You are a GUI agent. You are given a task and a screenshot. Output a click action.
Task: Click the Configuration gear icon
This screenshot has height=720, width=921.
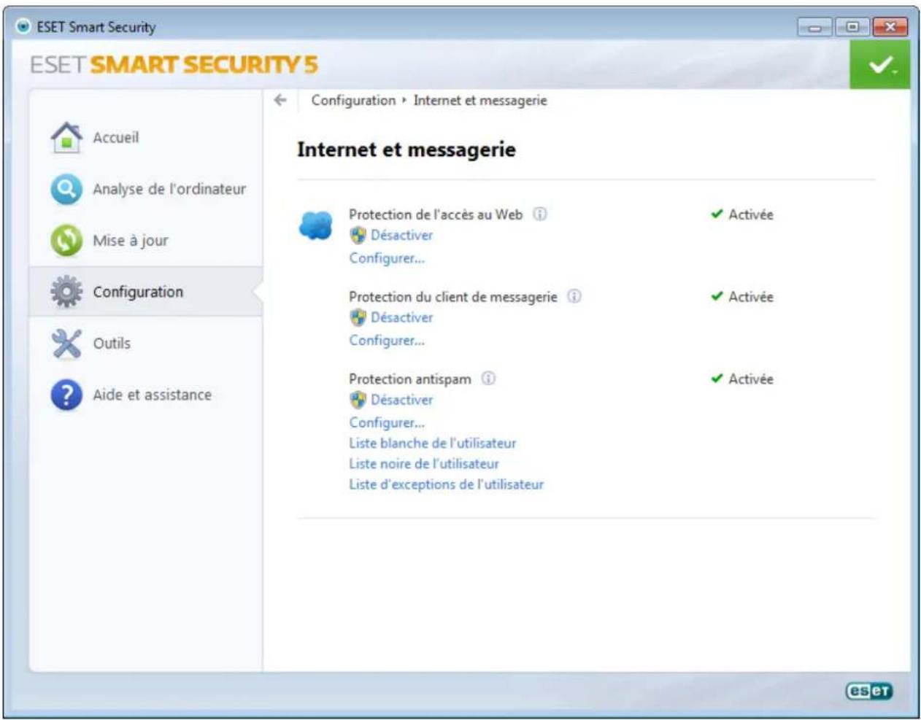coord(66,292)
